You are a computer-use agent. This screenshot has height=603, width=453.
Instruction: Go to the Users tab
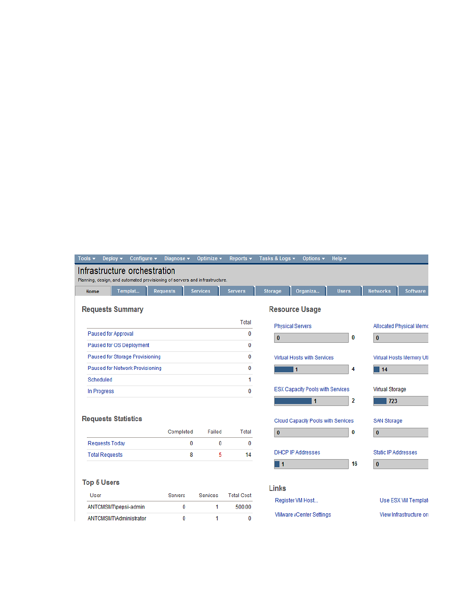click(x=344, y=291)
